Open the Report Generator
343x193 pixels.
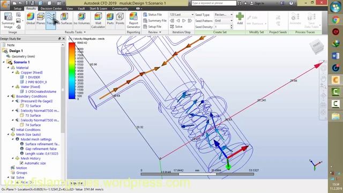coord(133,20)
